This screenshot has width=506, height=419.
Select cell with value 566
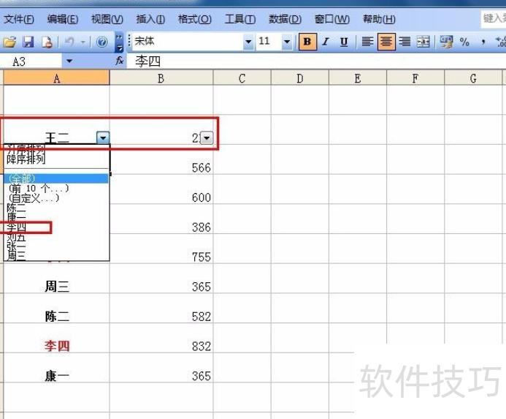[161, 159]
